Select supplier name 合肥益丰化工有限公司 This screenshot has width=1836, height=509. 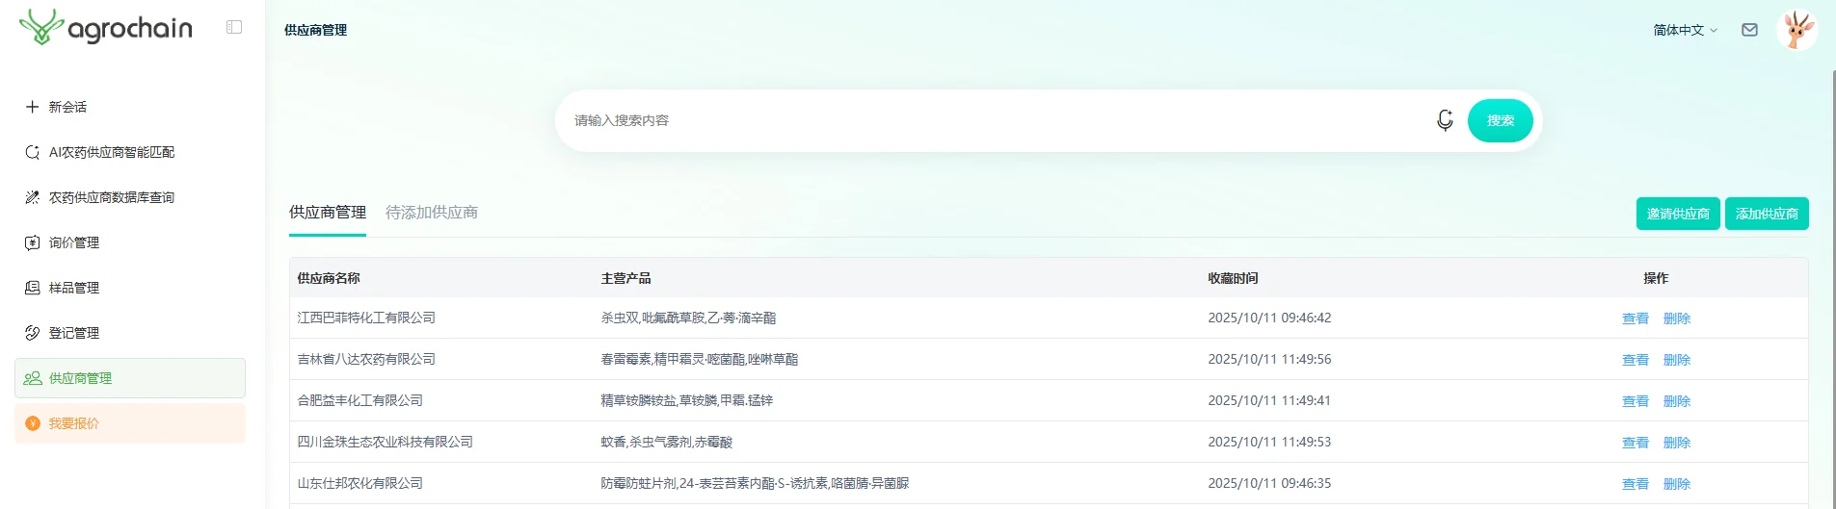(x=360, y=400)
